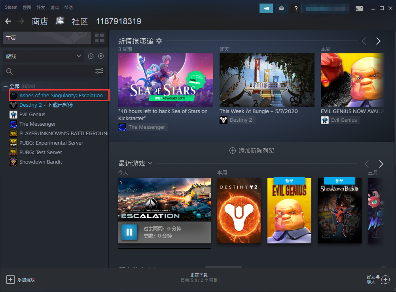The height and width of the screenshot is (292, 396).
Task: Pause Ashes of the Singularity download
Action: pos(129,232)
